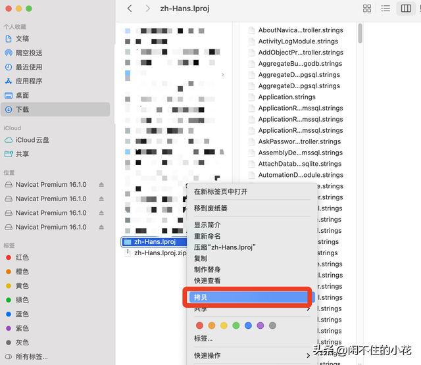This screenshot has height=365, width=421.
Task: Apply the yellow tag color in context menu
Action: tap(224, 326)
